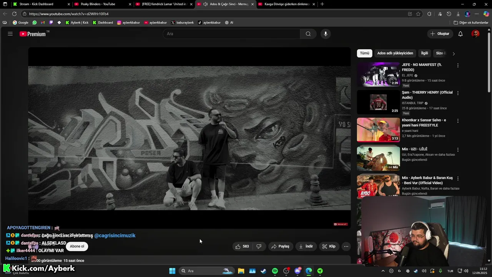The width and height of the screenshot is (492, 277).
Task: Open the Windows Start button
Action: point(172,271)
